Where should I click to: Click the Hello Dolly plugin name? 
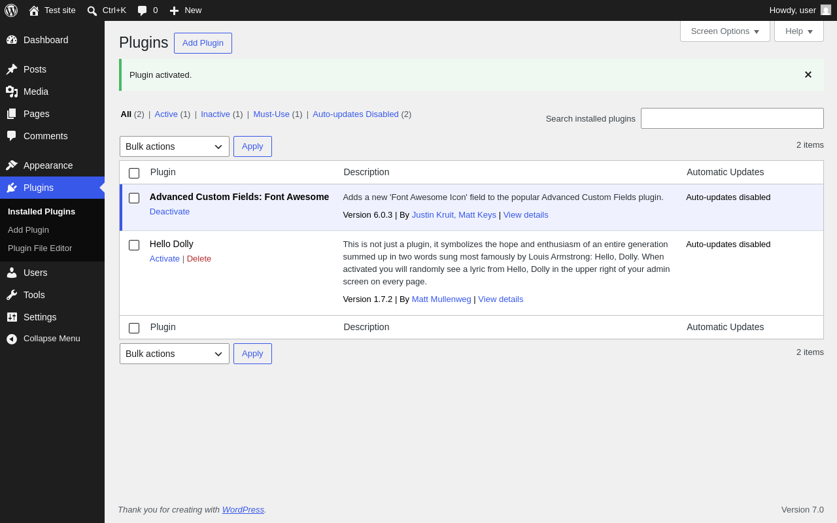tap(171, 244)
